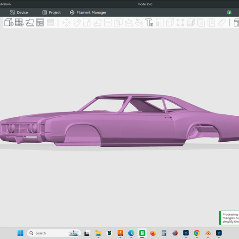Image resolution: width=239 pixels, height=239 pixels.
Task: Open Blender from the taskbar
Action: (x=208, y=233)
